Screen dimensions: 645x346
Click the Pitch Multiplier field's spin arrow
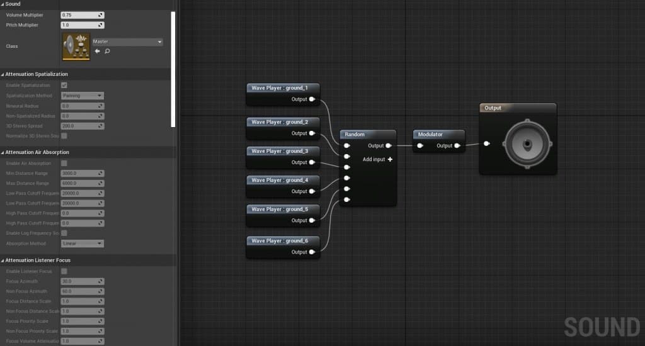[100, 25]
